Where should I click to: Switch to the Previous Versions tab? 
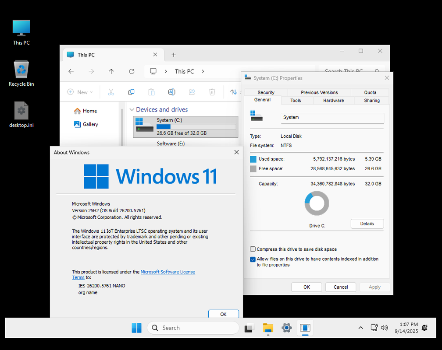coord(319,92)
